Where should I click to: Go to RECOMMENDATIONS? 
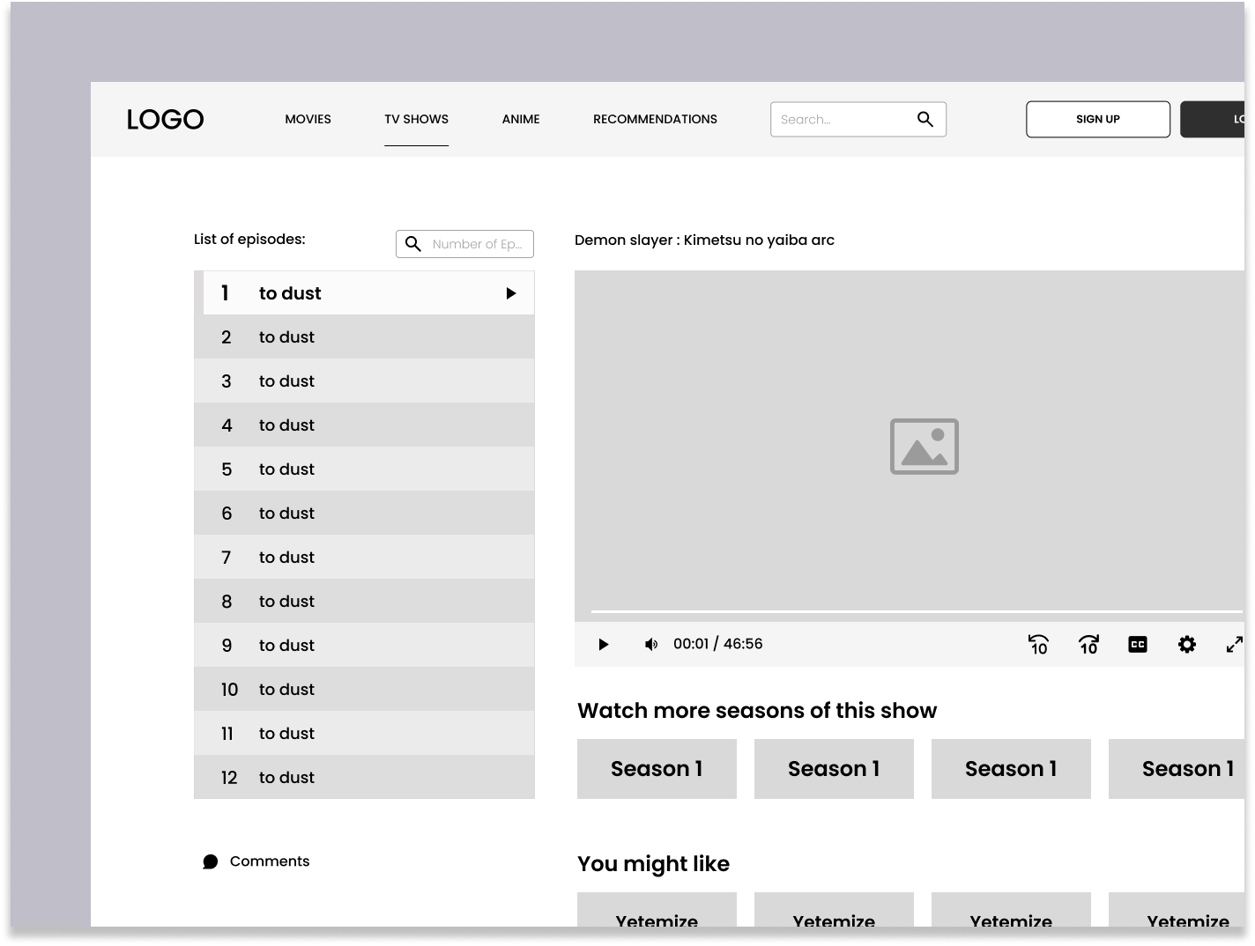pos(655,119)
